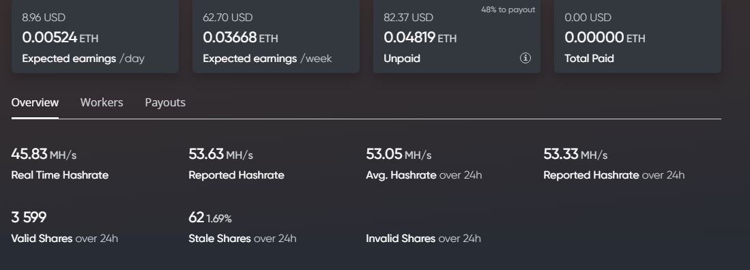The width and height of the screenshot is (750, 270).
Task: Click the 45.83 MH/s real time hashrate value
Action: pyautogui.click(x=44, y=154)
